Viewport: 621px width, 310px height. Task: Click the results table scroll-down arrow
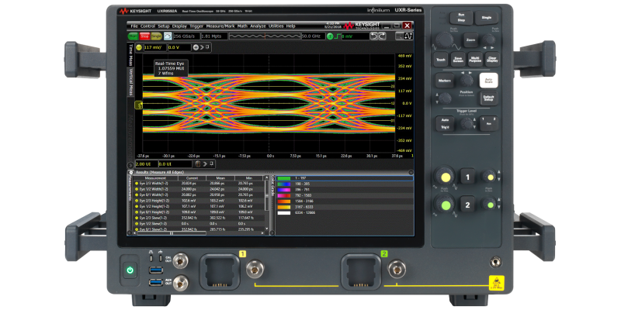pos(266,229)
